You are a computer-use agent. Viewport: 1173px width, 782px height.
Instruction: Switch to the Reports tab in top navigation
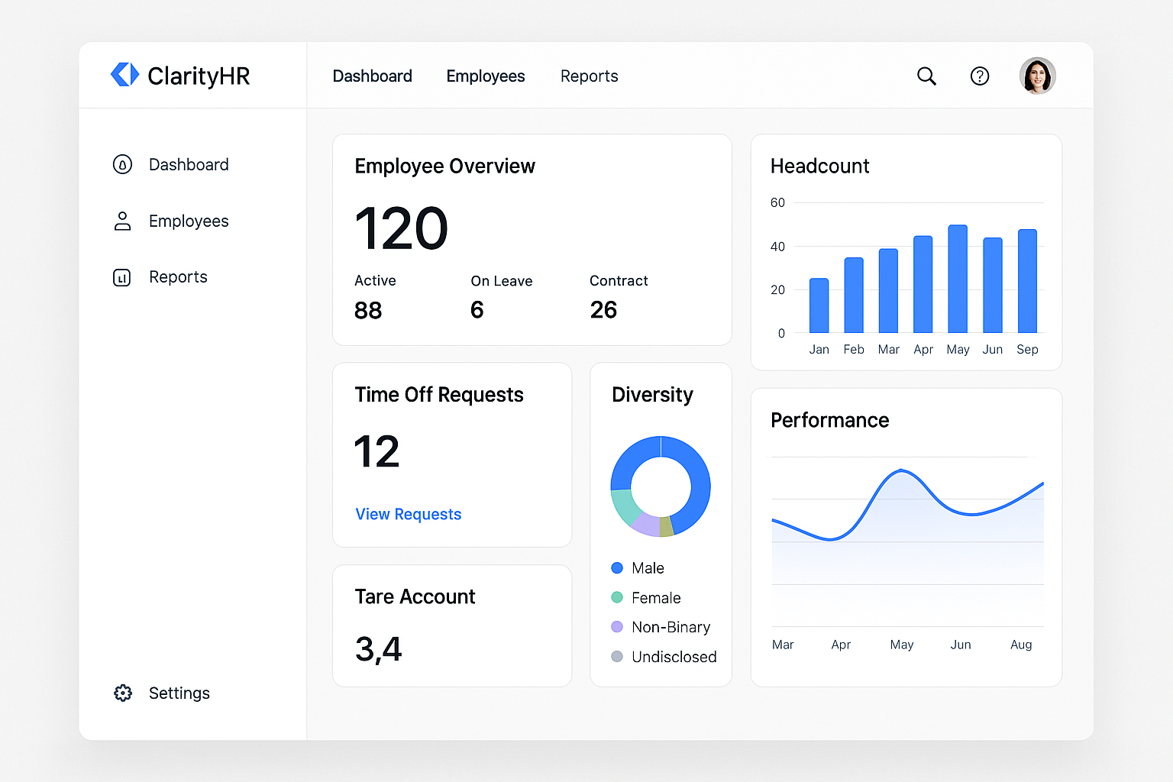point(589,76)
